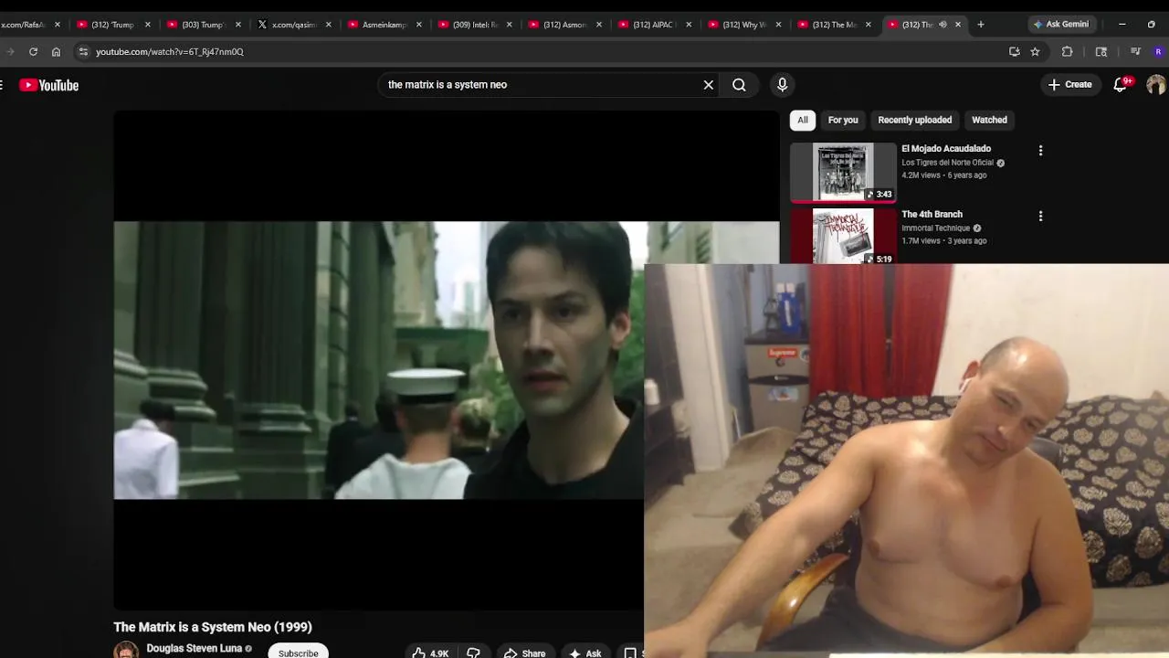Viewport: 1169px width, 658px height.
Task: Open The 4th Branch video title
Action: click(x=932, y=215)
